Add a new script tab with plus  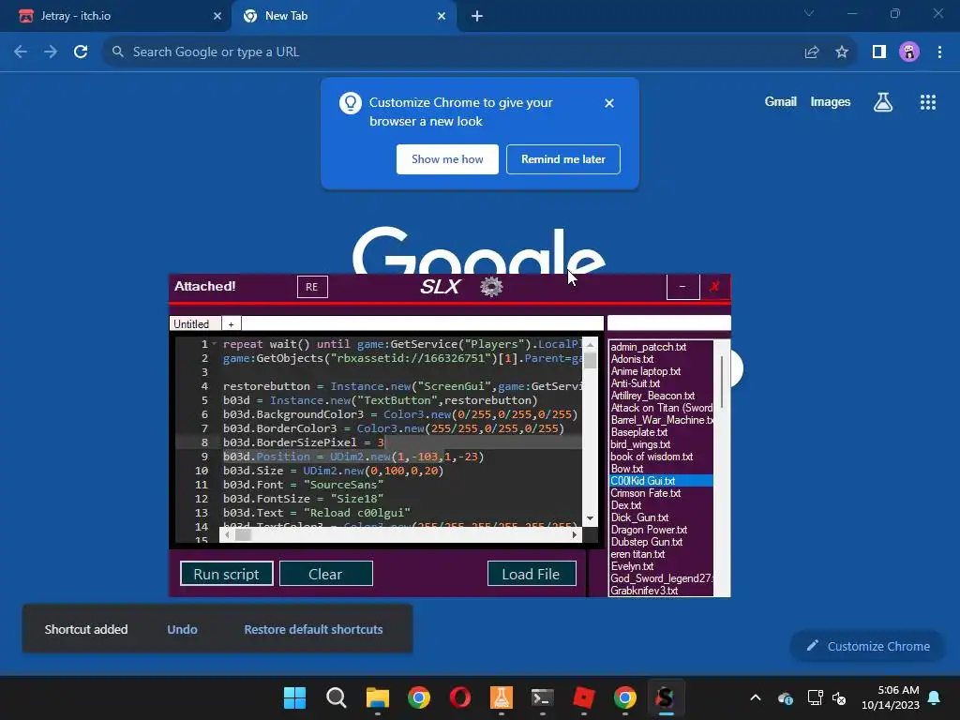pyautogui.click(x=231, y=323)
